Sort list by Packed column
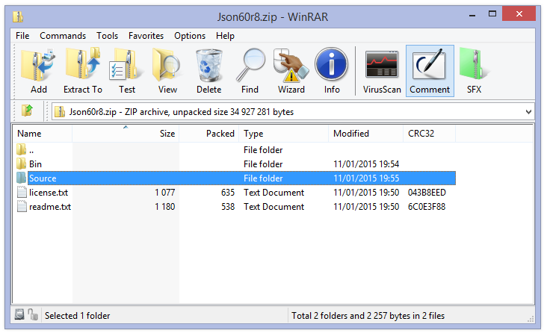This screenshot has width=547, height=336. click(x=209, y=134)
